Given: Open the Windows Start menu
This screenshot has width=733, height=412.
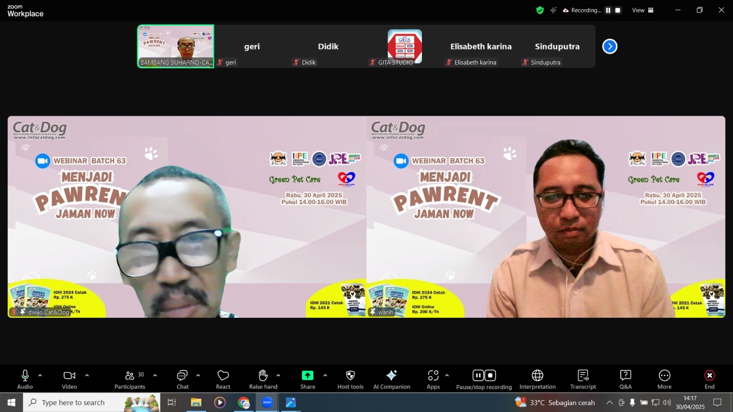Looking at the screenshot, I should tap(11, 402).
